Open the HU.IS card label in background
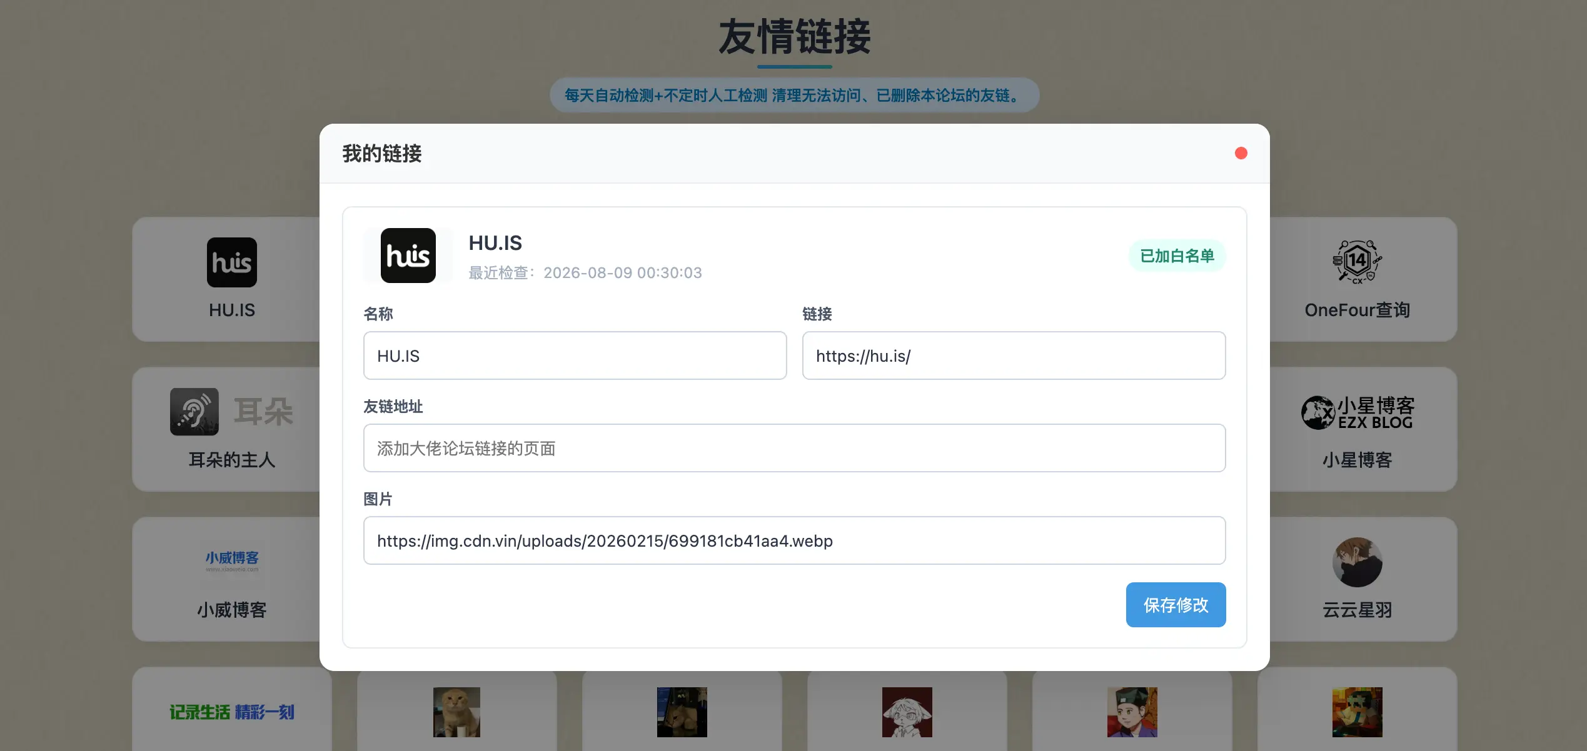The width and height of the screenshot is (1587, 751). click(x=232, y=310)
